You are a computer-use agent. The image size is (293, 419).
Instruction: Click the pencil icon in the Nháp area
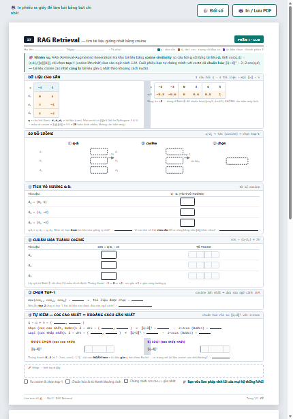tap(30, 368)
